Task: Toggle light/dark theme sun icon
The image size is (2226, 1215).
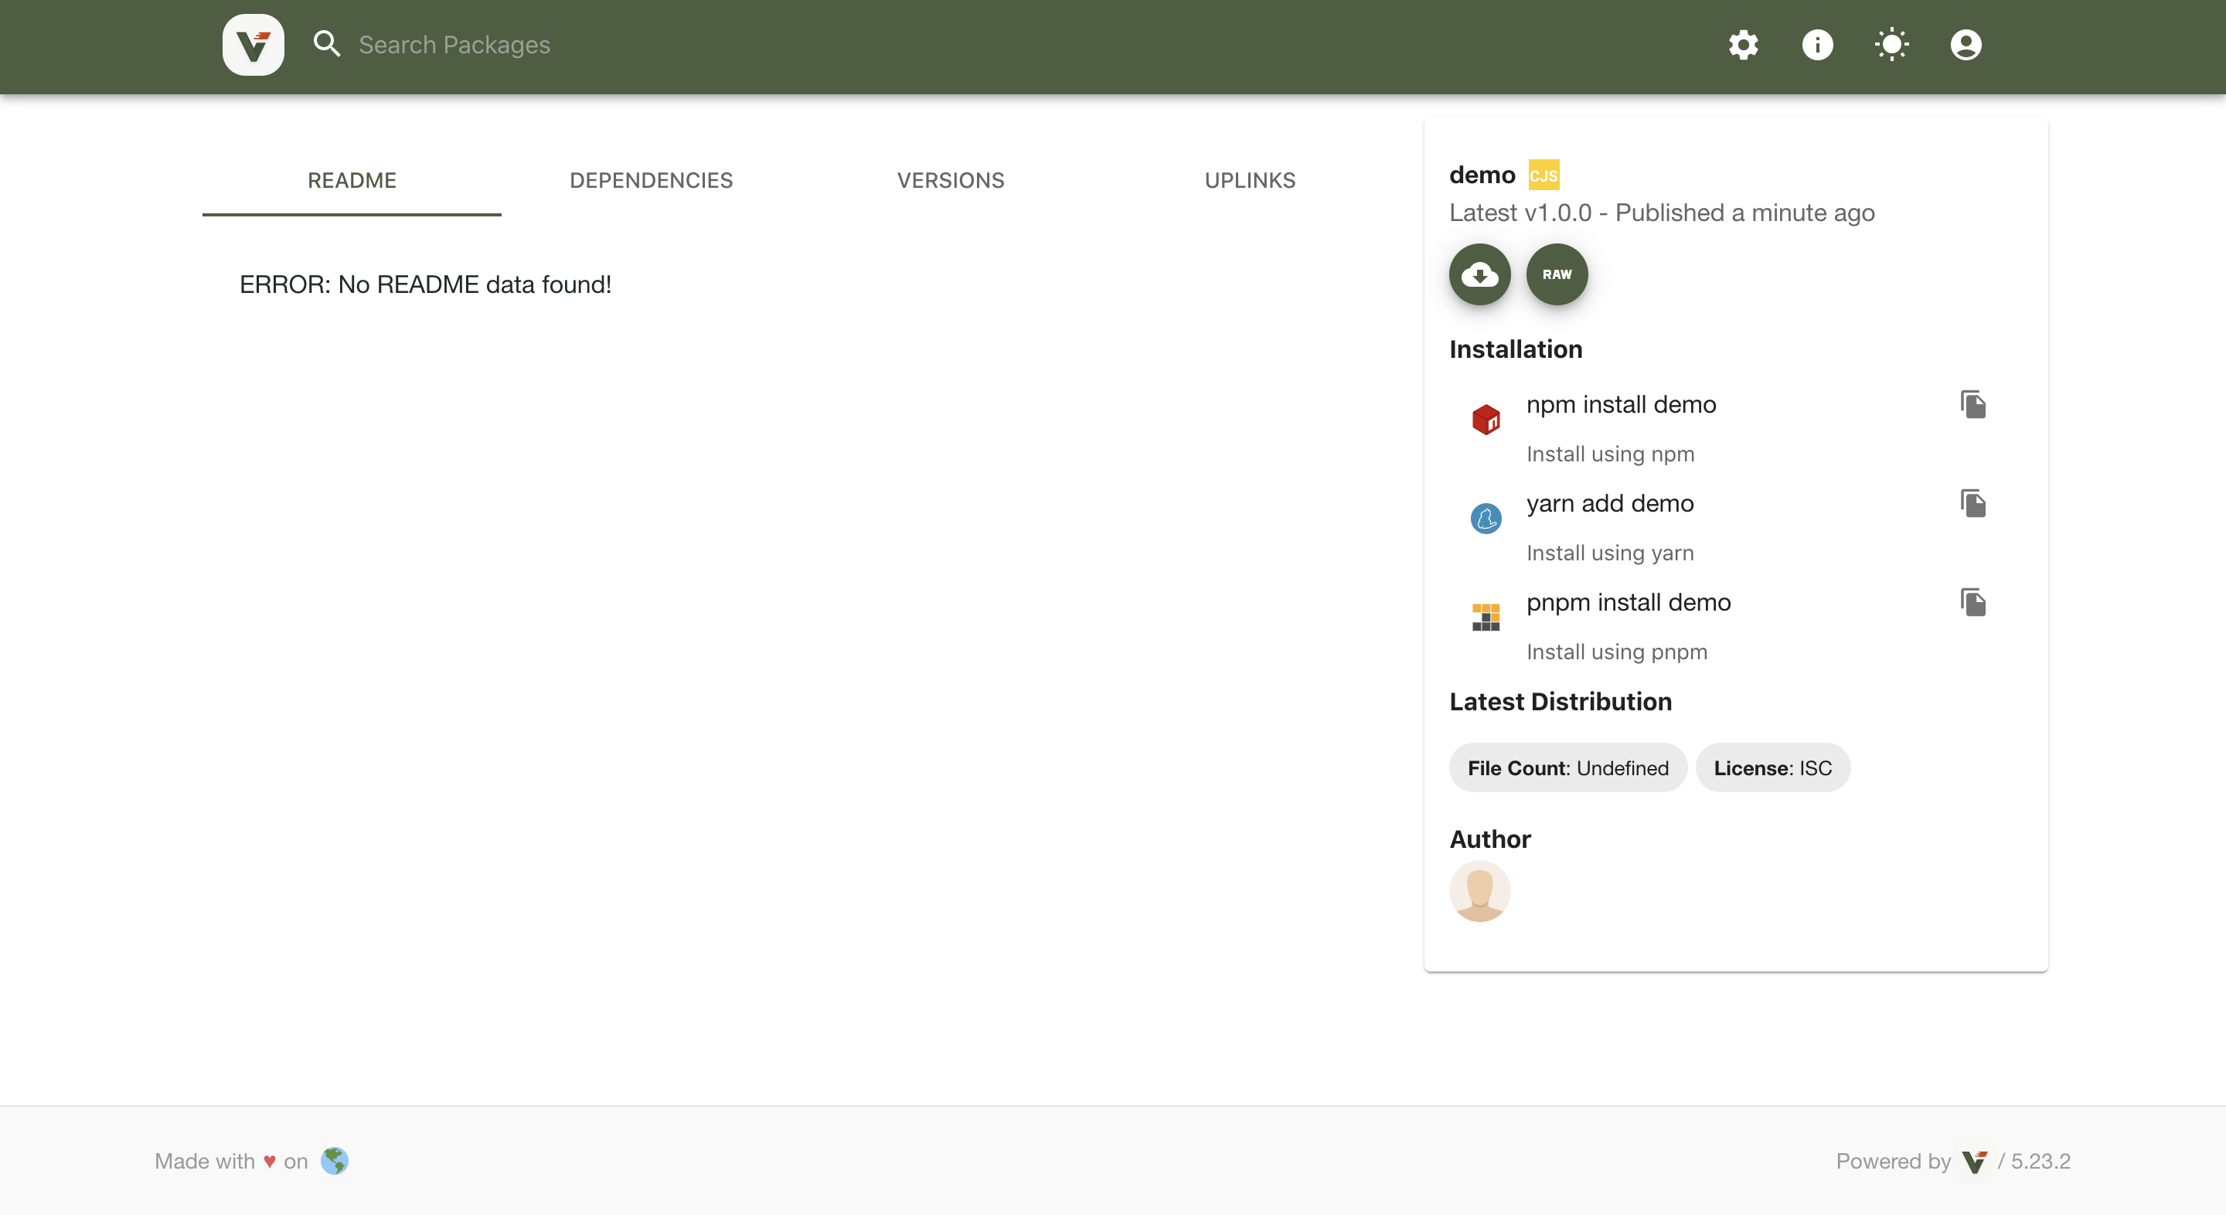Action: tap(1891, 45)
